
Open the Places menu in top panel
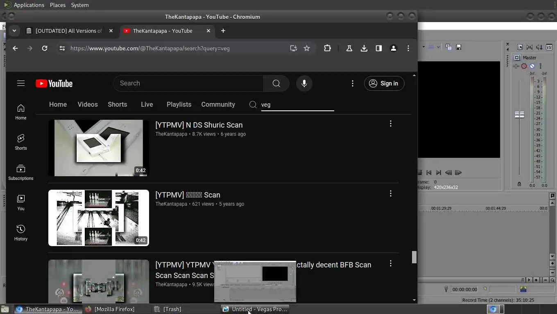(x=58, y=5)
